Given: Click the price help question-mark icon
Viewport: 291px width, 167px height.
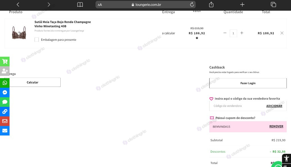Looking at the screenshot, I should tap(197, 38).
